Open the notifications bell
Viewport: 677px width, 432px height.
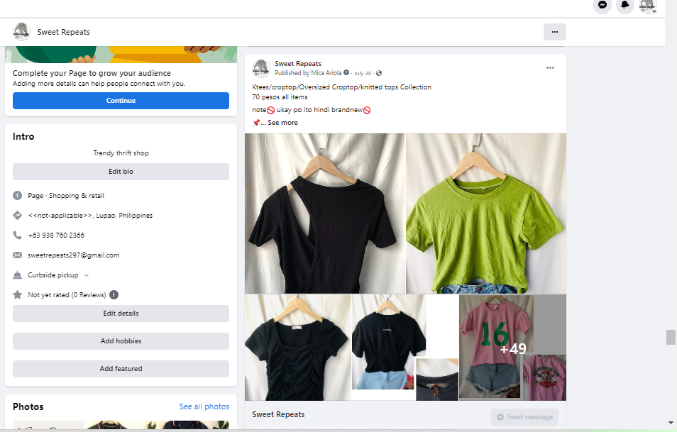pos(624,5)
